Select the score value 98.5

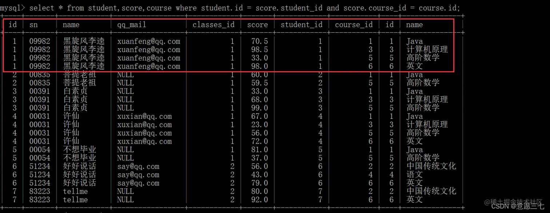click(260, 50)
